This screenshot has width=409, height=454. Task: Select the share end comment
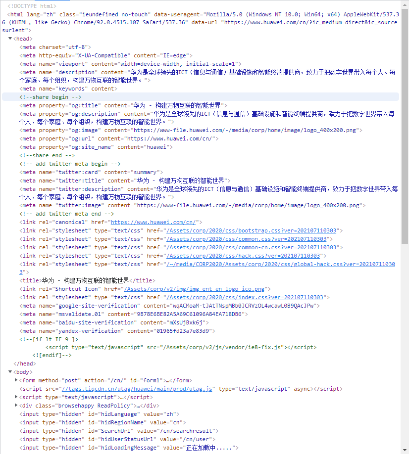(47, 155)
